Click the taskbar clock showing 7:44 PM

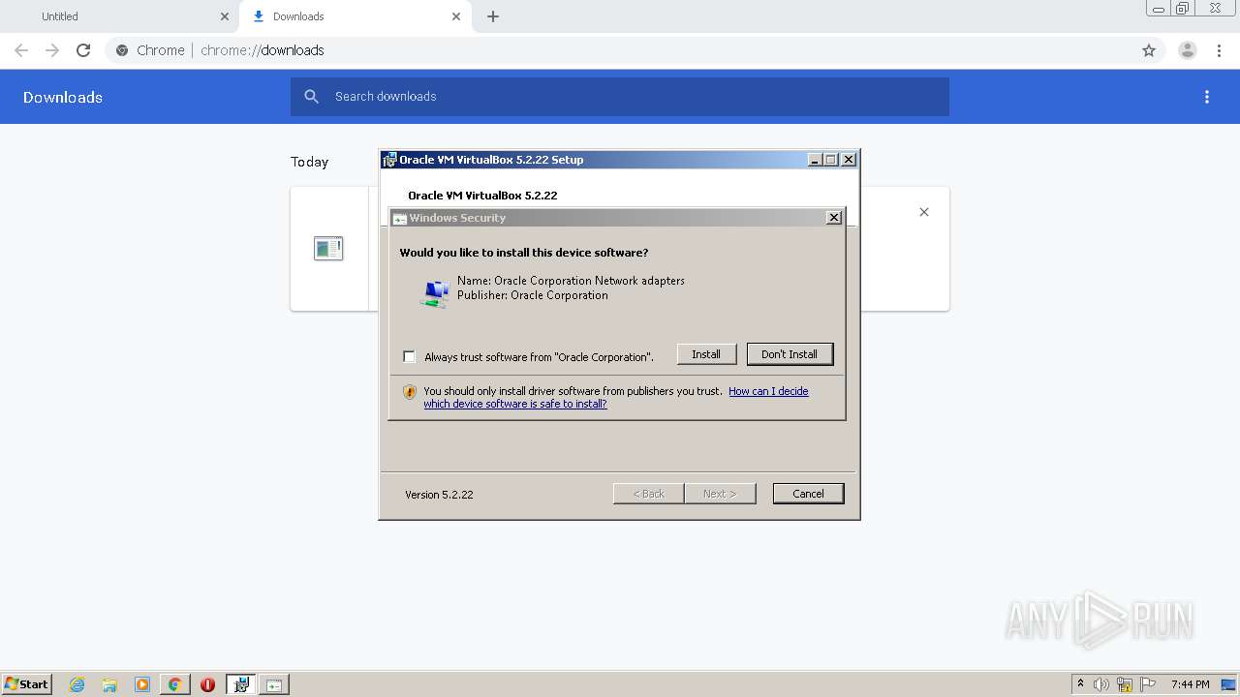click(x=1190, y=684)
